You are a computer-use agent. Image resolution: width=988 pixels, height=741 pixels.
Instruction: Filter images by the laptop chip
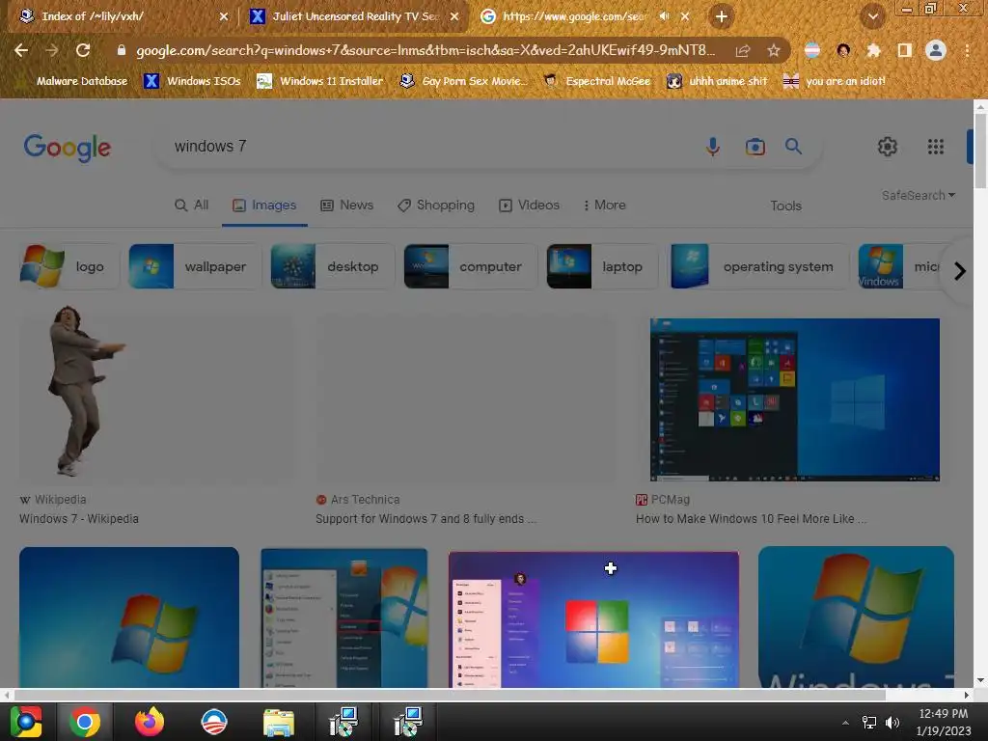[x=602, y=266]
